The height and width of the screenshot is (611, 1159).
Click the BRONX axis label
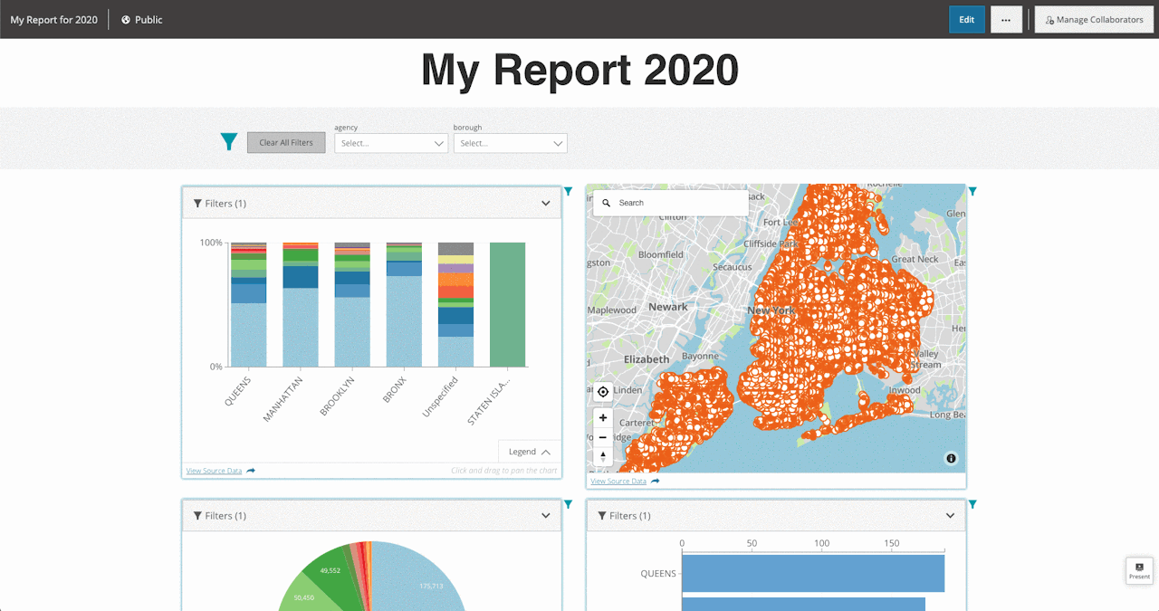(x=395, y=388)
